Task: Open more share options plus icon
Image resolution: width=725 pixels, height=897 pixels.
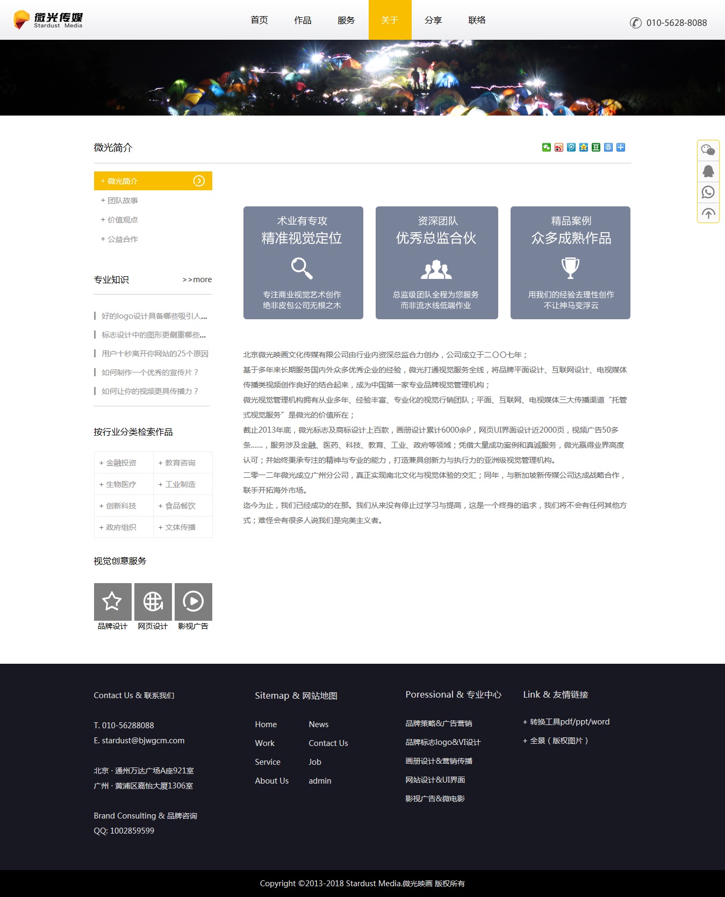Action: (621, 147)
